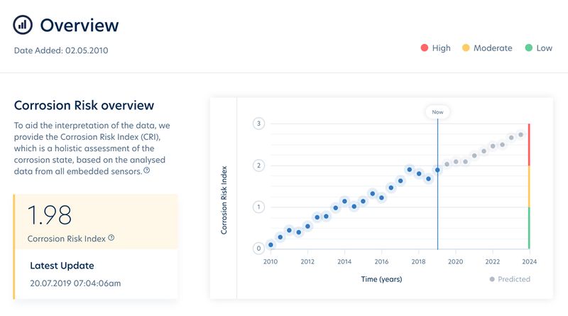Click the Latest Update timestamp

(75, 282)
